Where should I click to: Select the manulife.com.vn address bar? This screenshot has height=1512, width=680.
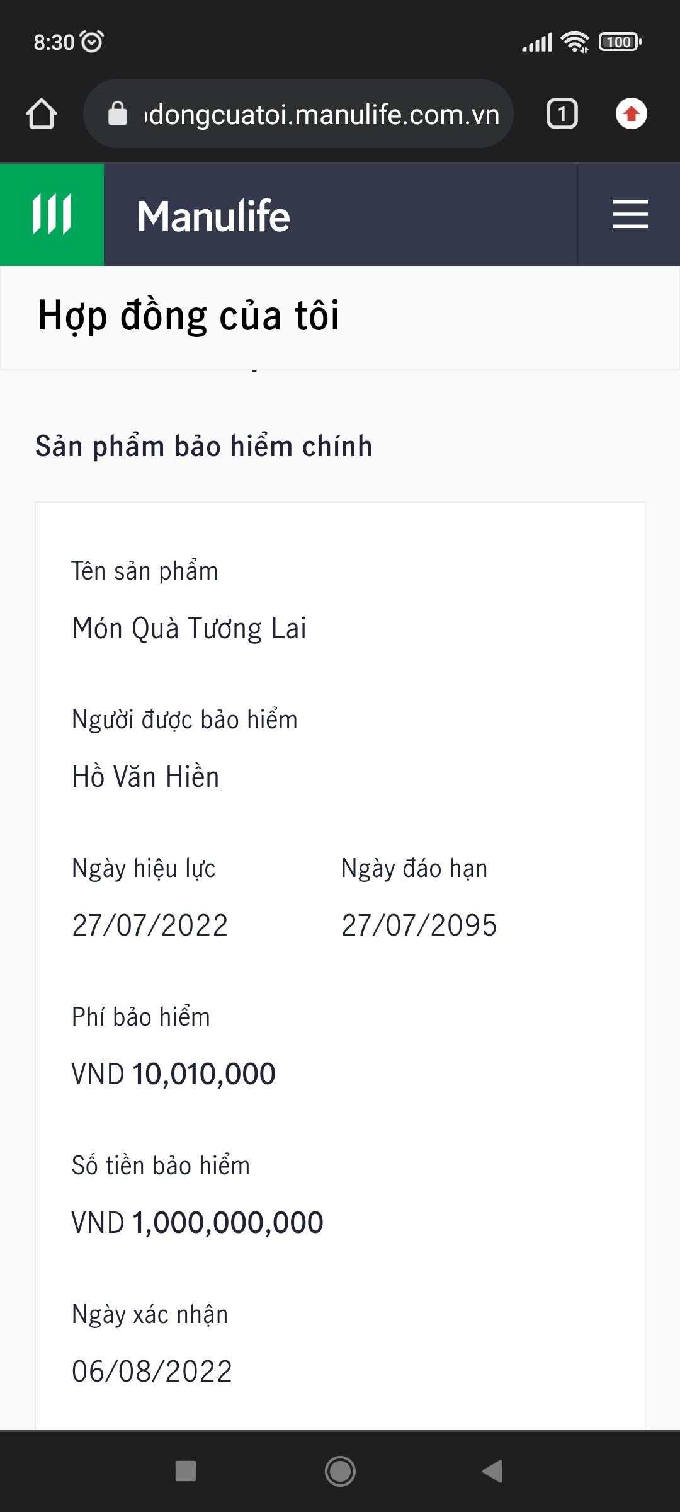322,114
